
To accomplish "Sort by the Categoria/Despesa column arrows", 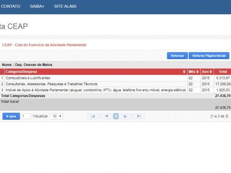I will 184,72.
